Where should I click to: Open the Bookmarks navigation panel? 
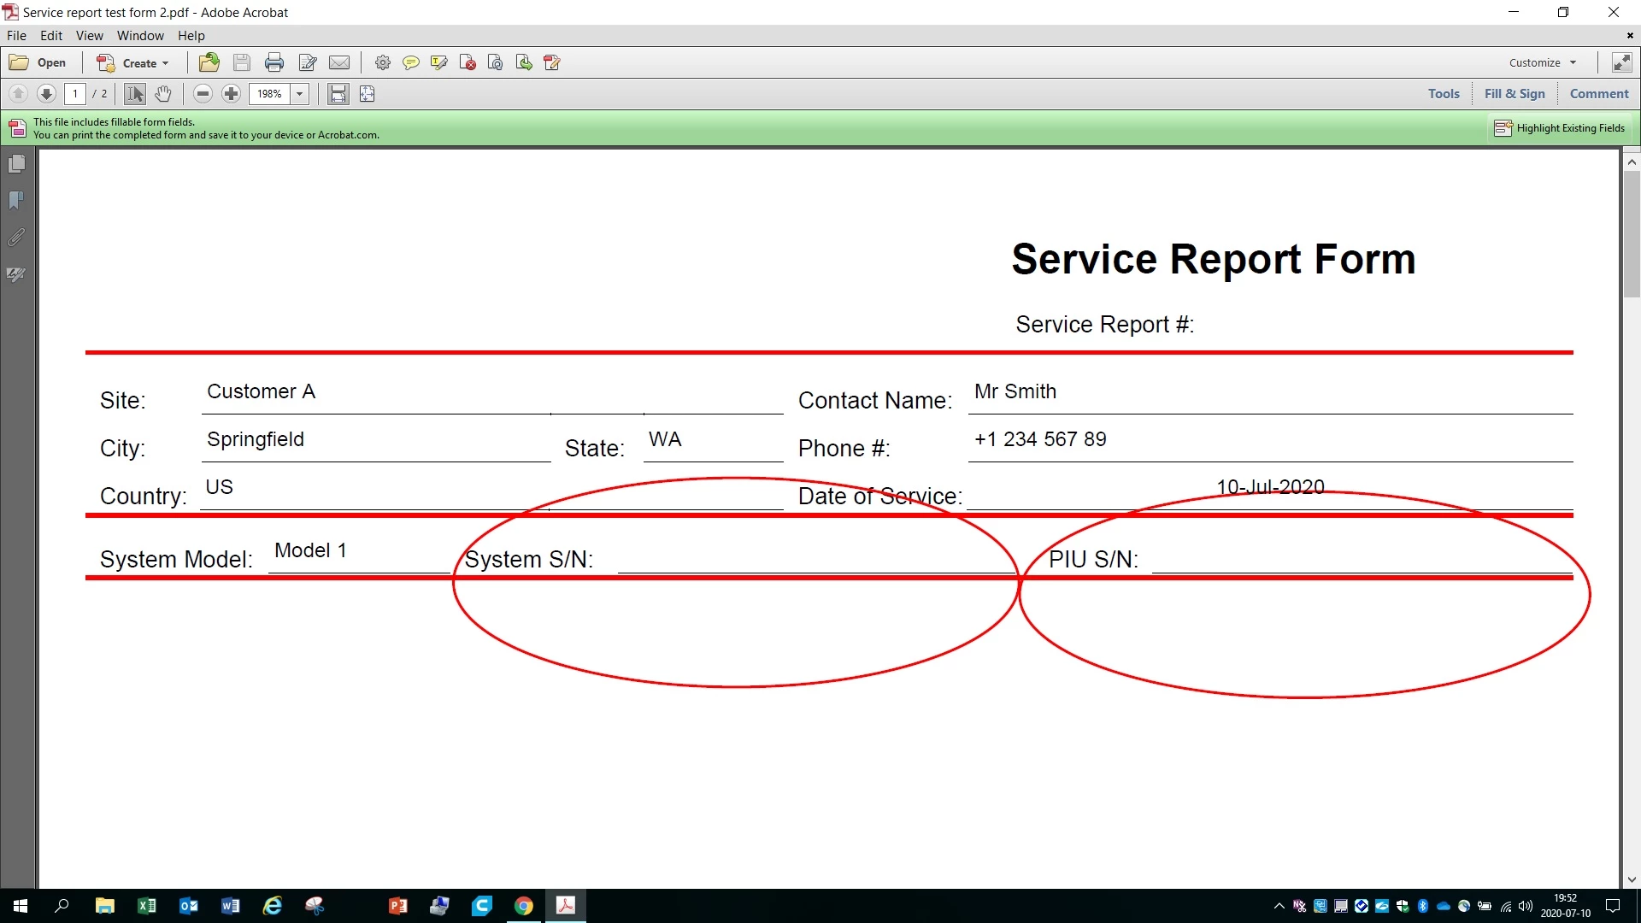16,200
